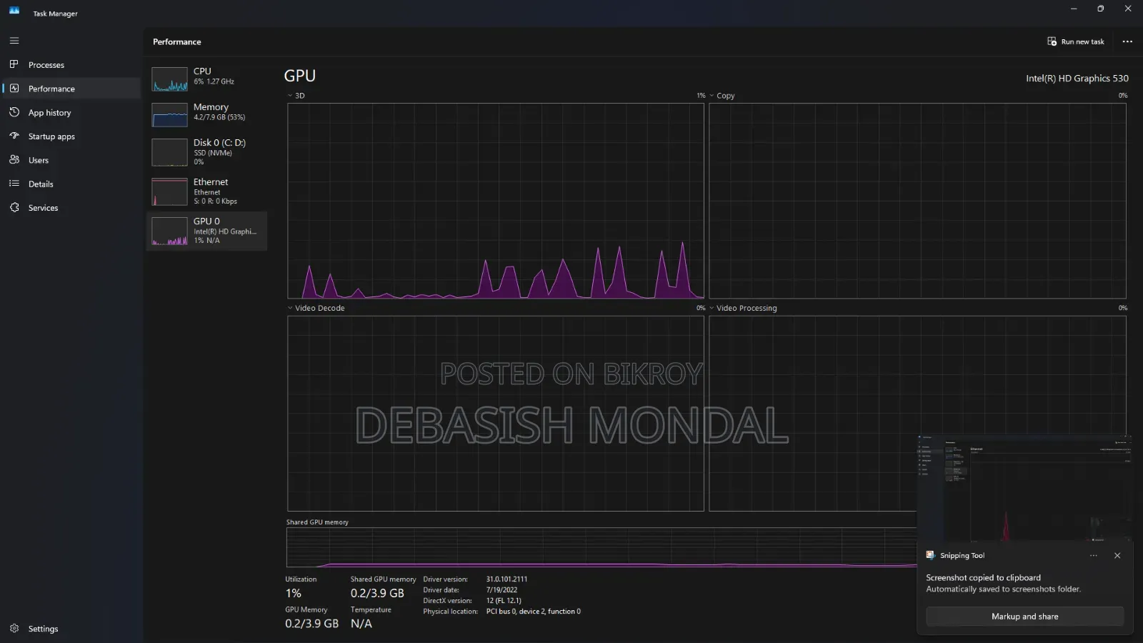The width and height of the screenshot is (1143, 643).
Task: Select the GPU 0 graph thumbnail
Action: pyautogui.click(x=169, y=231)
